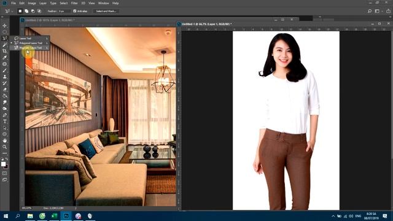Click Intersect with Selection mode icon

click(x=39, y=11)
